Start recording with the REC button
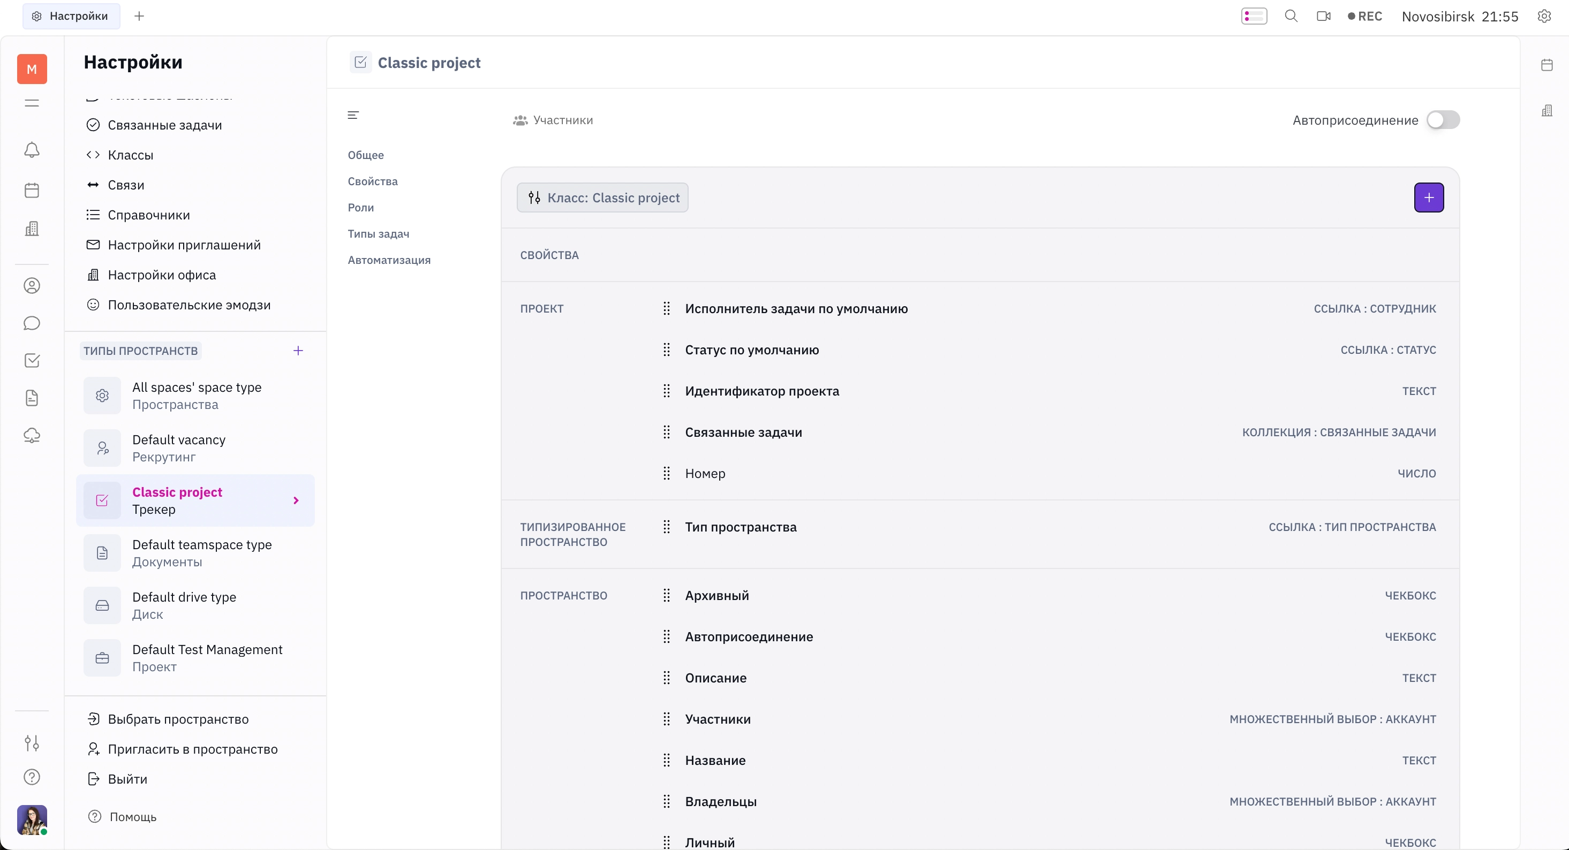The height and width of the screenshot is (850, 1569). (1364, 17)
